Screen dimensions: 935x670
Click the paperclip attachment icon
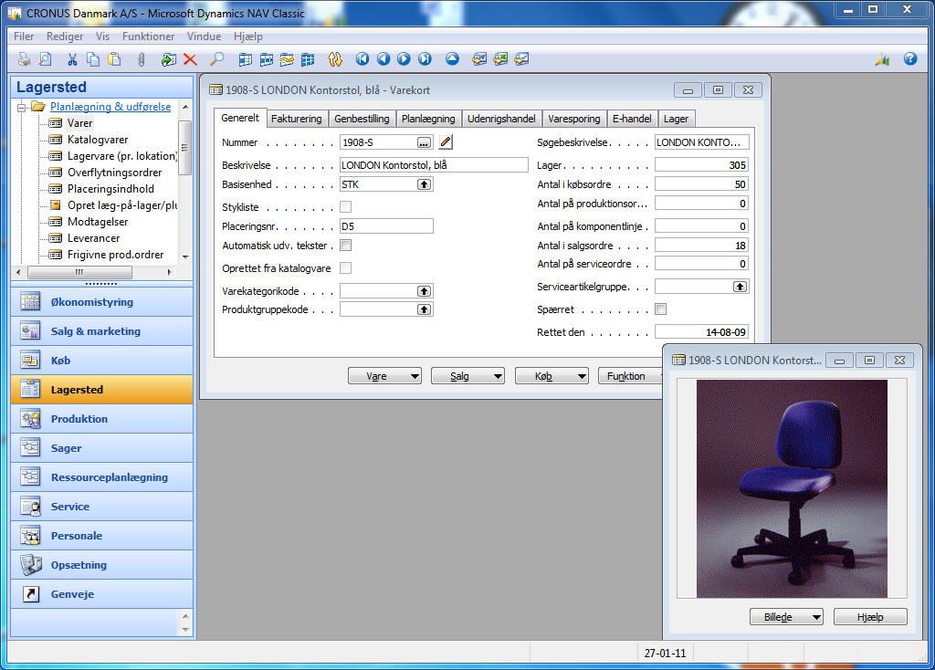point(142,59)
